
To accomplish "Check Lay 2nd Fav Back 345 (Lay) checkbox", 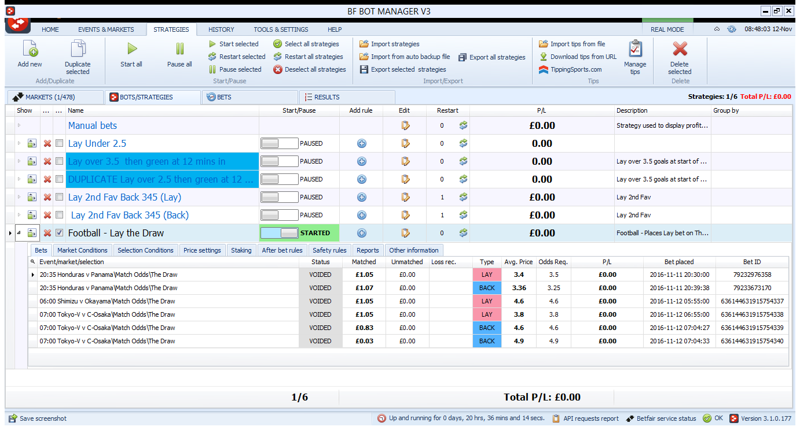I will (60, 197).
